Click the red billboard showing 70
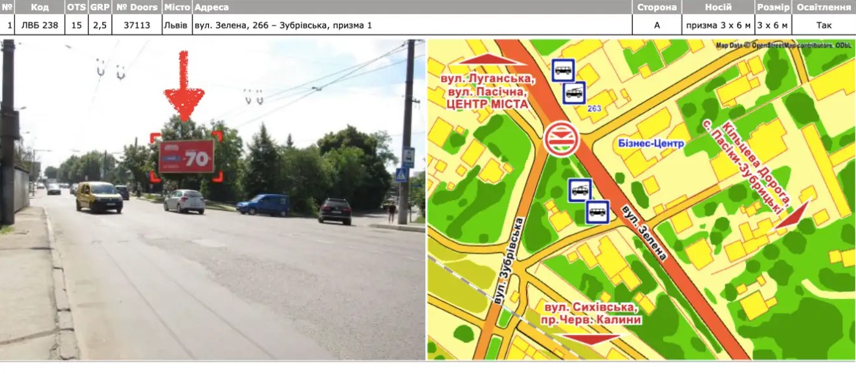 coord(186,156)
